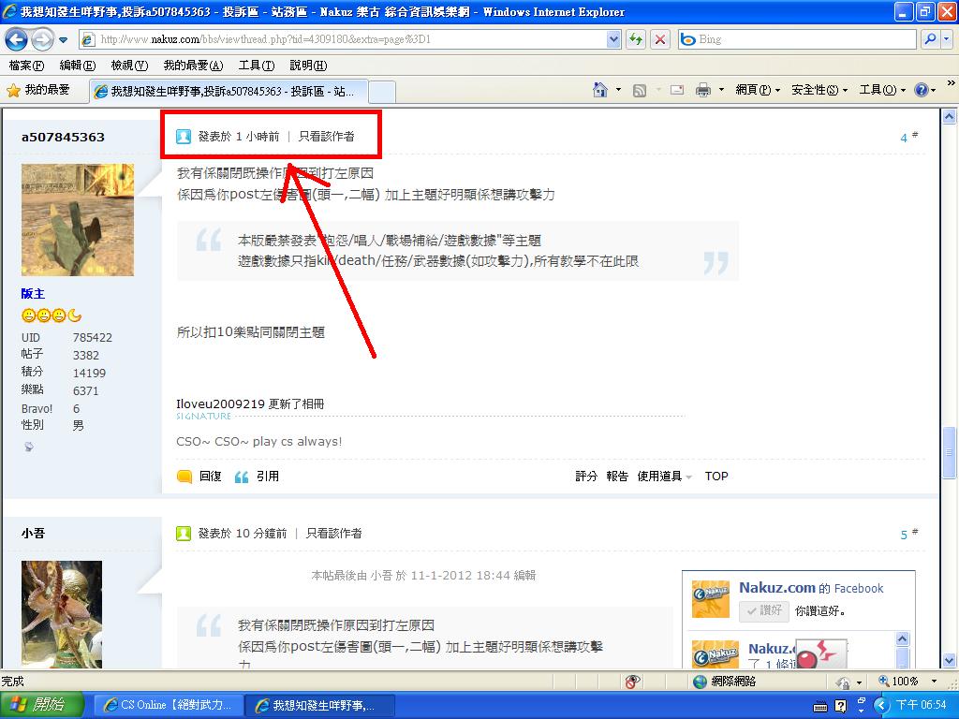Run search with the magnifier icon
Image resolution: width=959 pixels, height=719 pixels.
930,39
